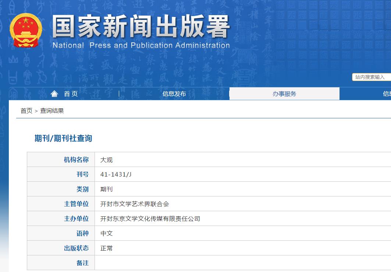391x272 pixels.
Task: Switch to the 信息发布 tab
Action: pyautogui.click(x=174, y=93)
